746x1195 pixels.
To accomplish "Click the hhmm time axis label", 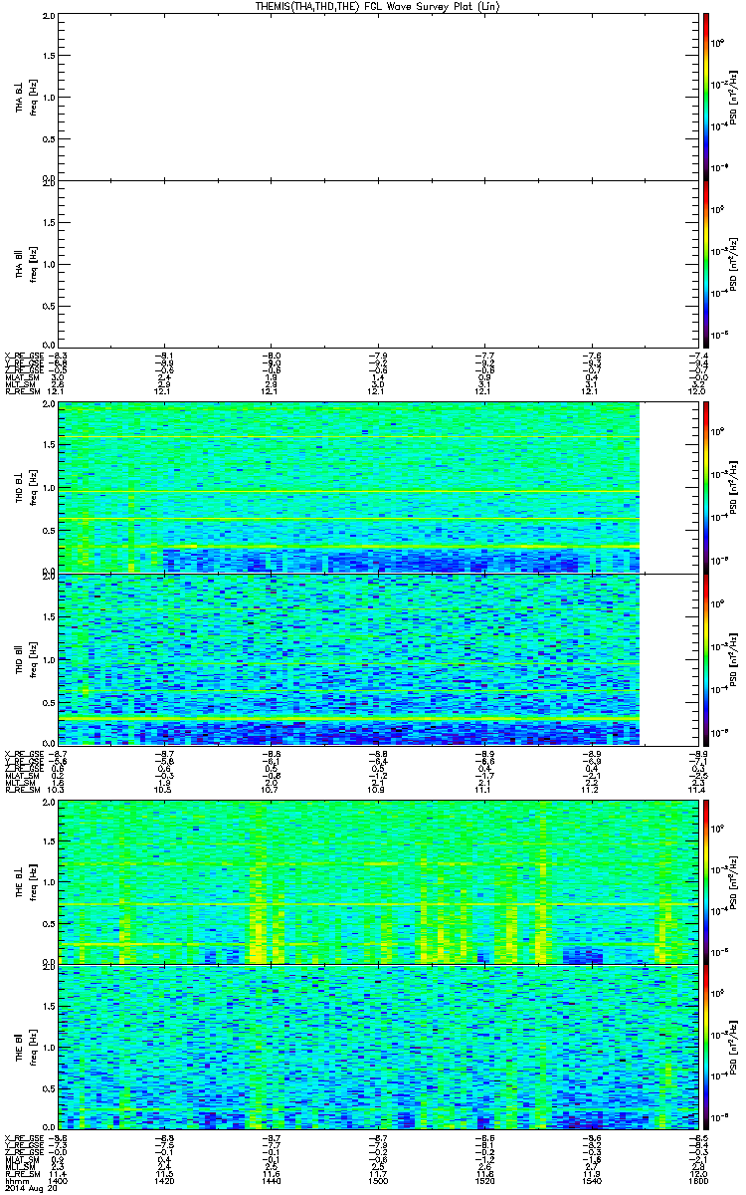I will (x=16, y=1181).
